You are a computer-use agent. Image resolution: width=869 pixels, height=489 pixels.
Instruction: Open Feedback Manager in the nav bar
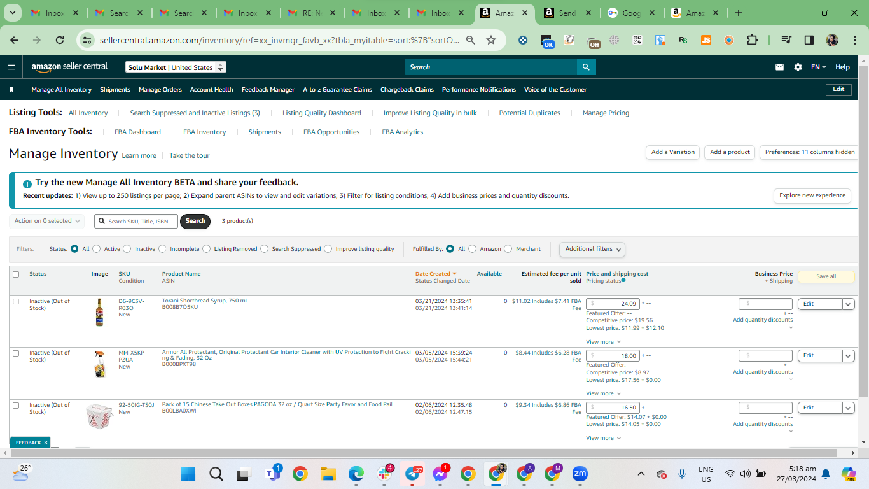click(x=268, y=90)
